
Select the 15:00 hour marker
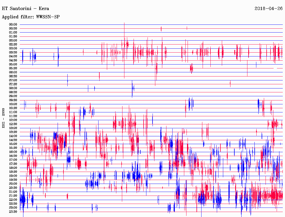point(13,144)
